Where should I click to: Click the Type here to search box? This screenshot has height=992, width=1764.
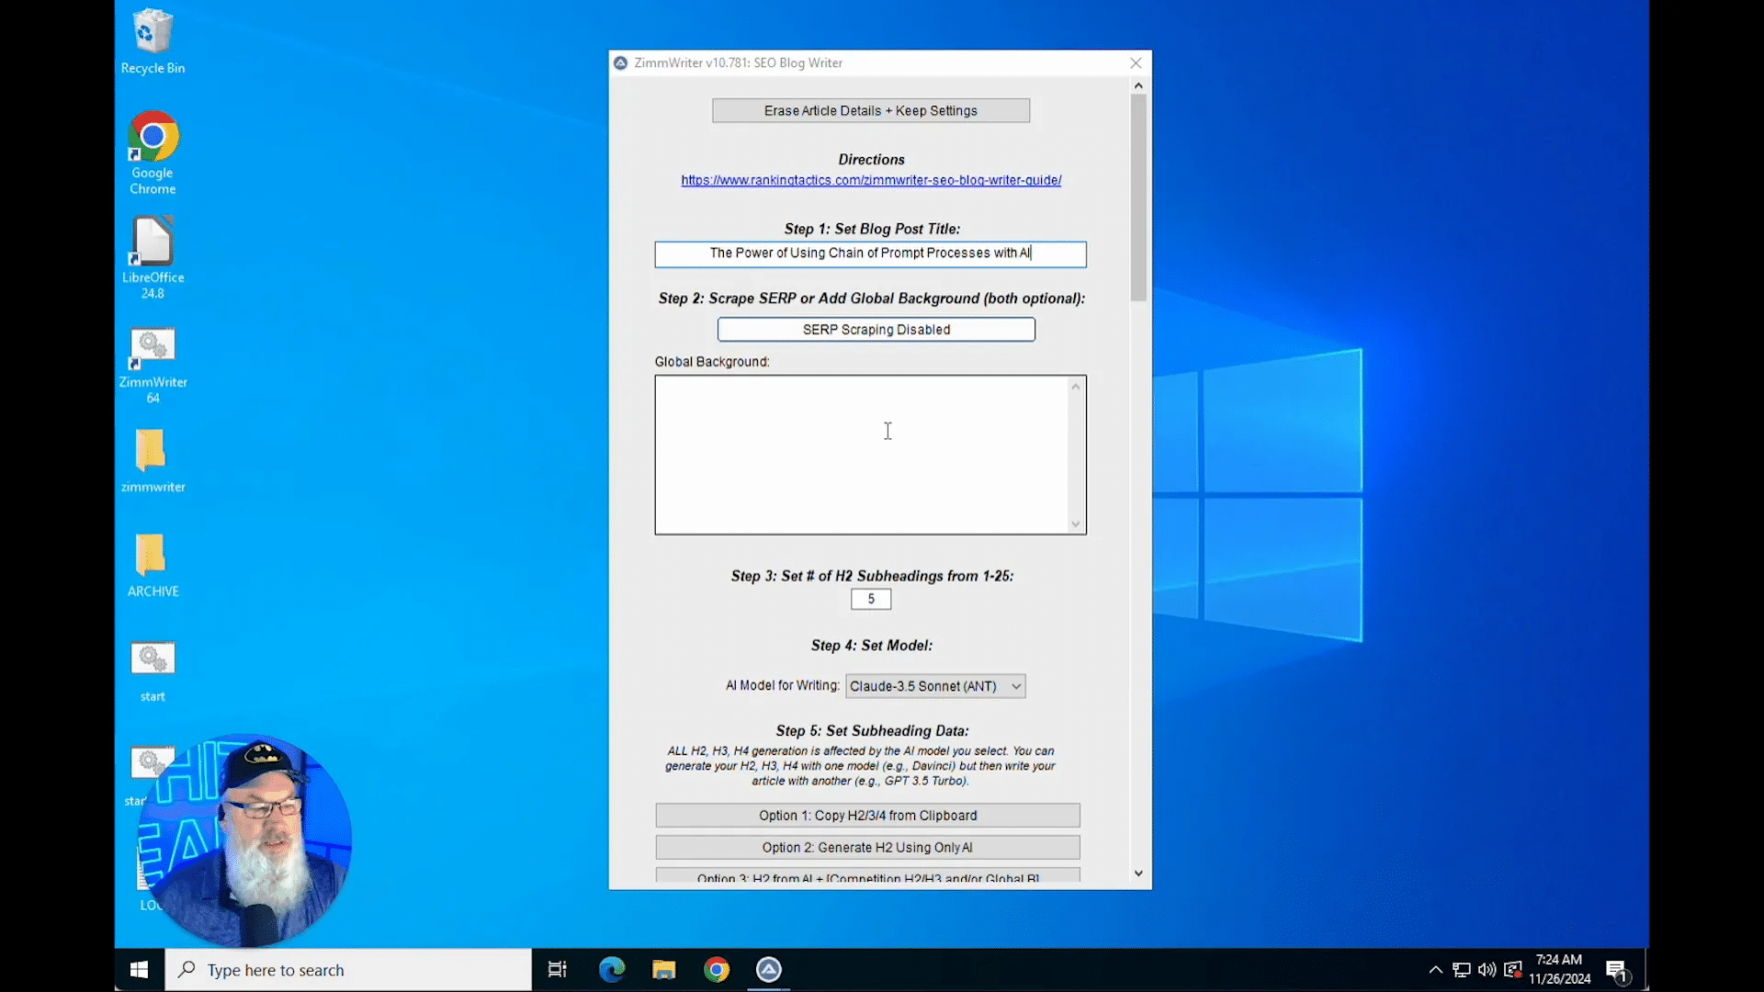click(349, 970)
